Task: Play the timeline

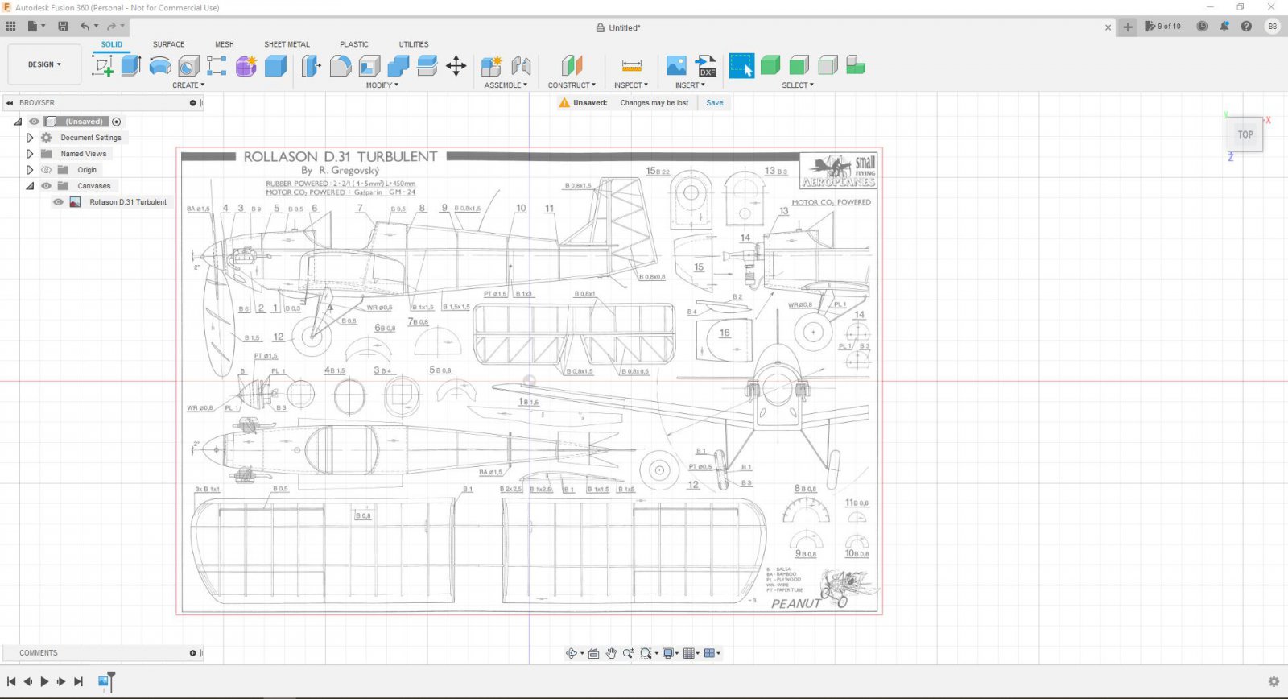Action: [x=44, y=681]
